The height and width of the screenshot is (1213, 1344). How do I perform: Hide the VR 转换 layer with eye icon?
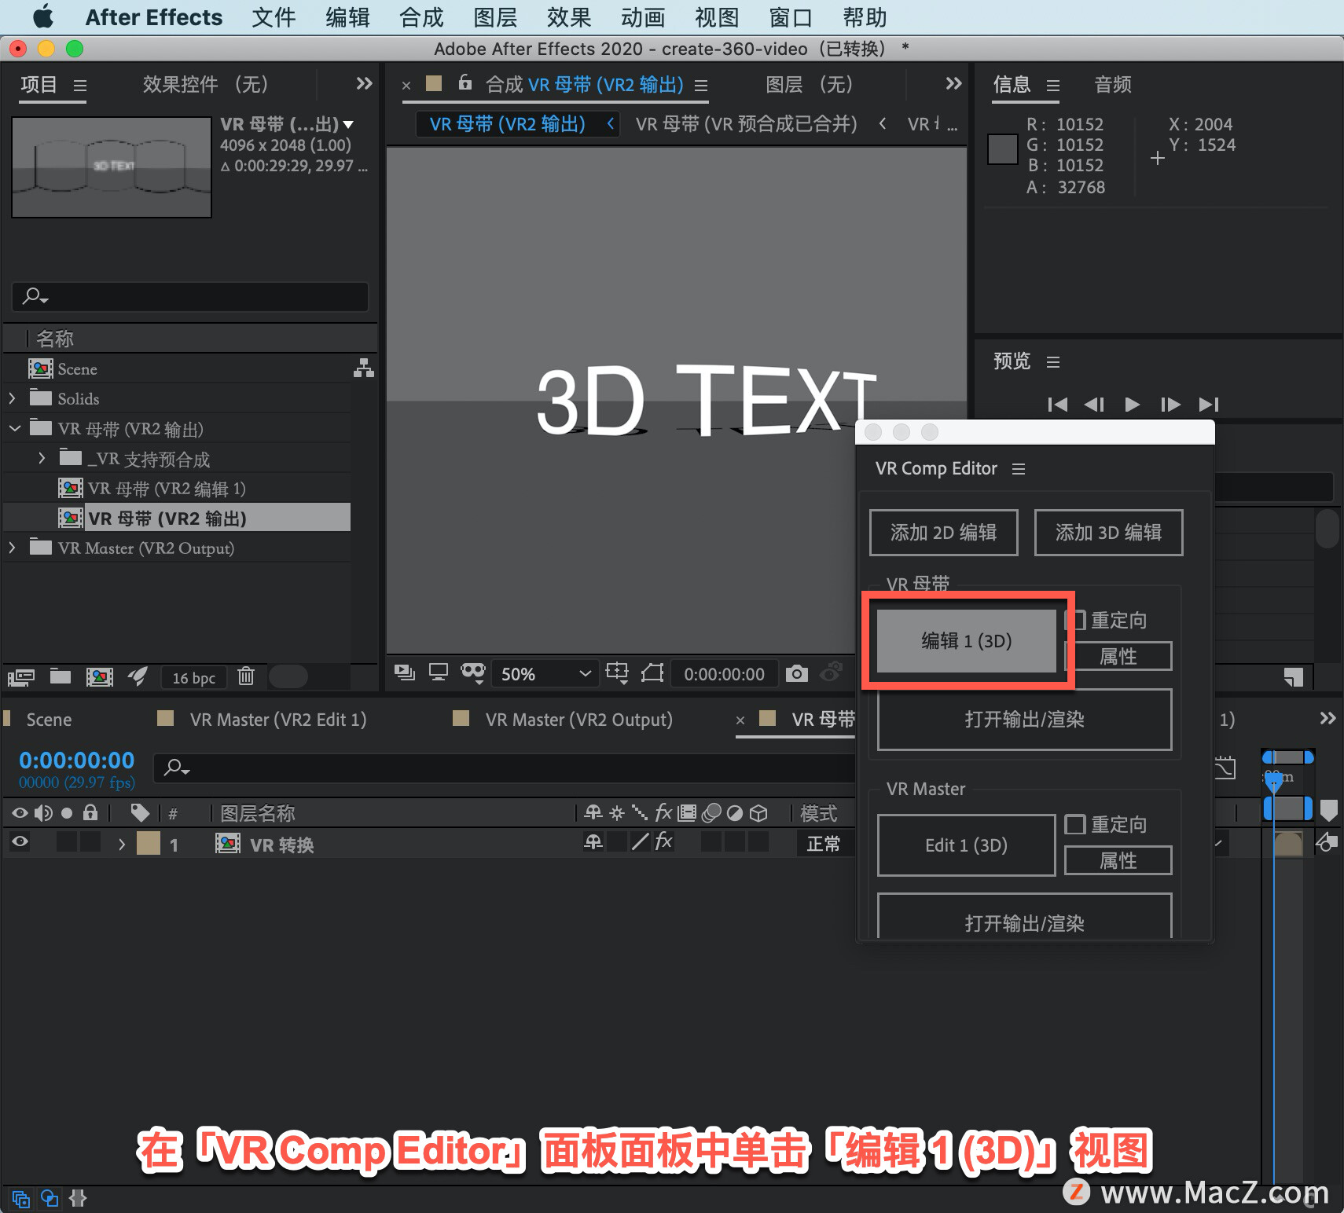point(20,842)
